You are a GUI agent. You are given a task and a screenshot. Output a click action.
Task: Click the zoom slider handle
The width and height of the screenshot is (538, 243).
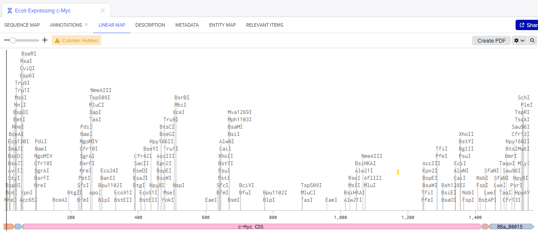point(13,40)
